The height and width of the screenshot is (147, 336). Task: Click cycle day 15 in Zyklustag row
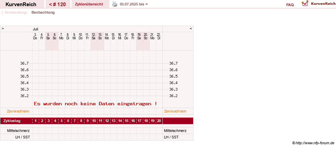click(127, 121)
